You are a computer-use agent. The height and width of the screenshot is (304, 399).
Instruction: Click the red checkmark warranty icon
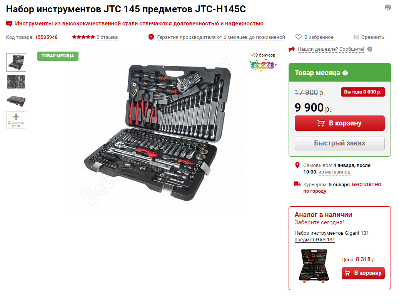tap(151, 37)
